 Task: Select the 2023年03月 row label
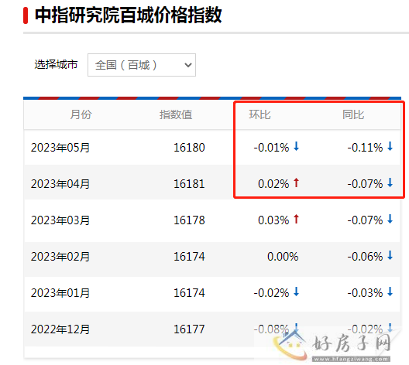60,220
